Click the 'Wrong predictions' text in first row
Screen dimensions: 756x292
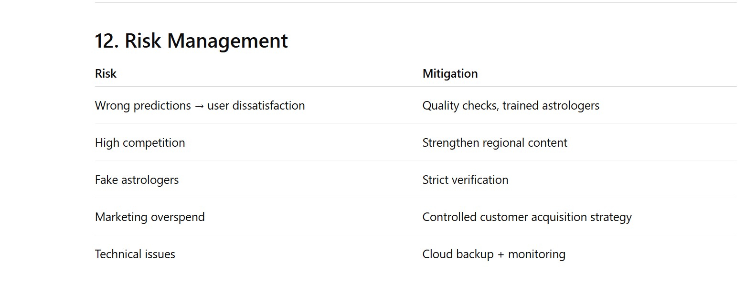click(x=143, y=106)
